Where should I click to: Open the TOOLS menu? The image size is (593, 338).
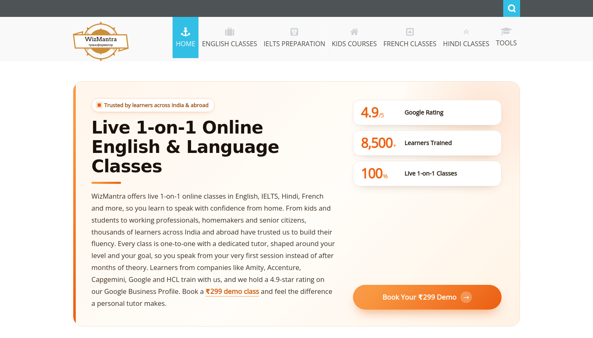pos(506,37)
